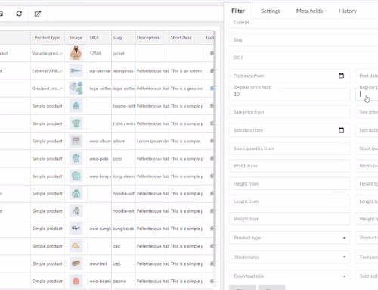Sort by the Product type column header

47,38
